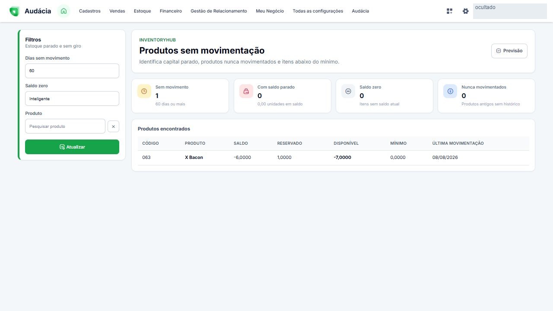Click the ocultado user area
The image size is (553, 311).
510,11
